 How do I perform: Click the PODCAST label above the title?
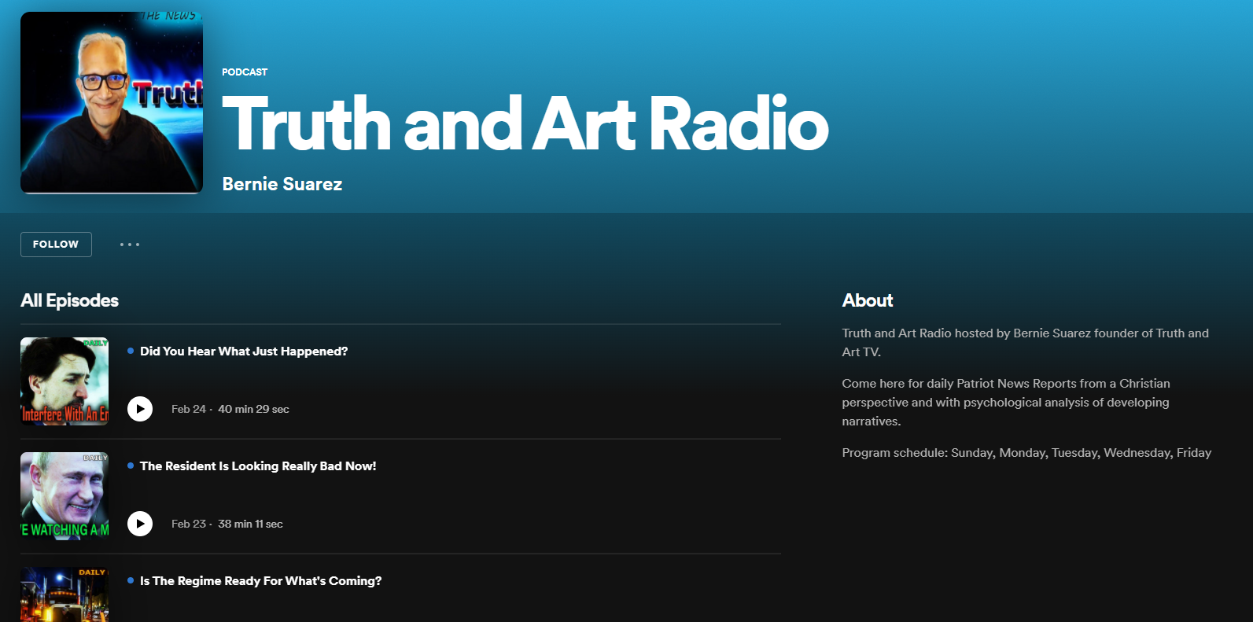245,72
